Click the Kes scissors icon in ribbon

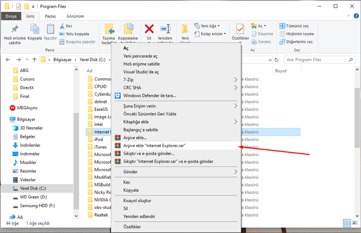(x=62, y=26)
